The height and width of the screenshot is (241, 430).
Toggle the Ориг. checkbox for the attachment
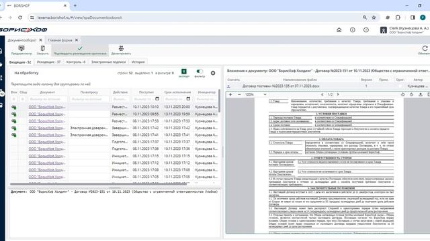tap(400, 86)
